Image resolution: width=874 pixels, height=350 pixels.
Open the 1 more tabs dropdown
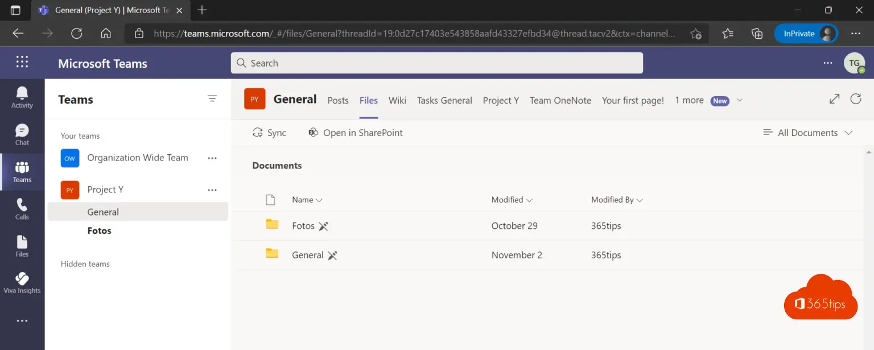[x=689, y=100]
